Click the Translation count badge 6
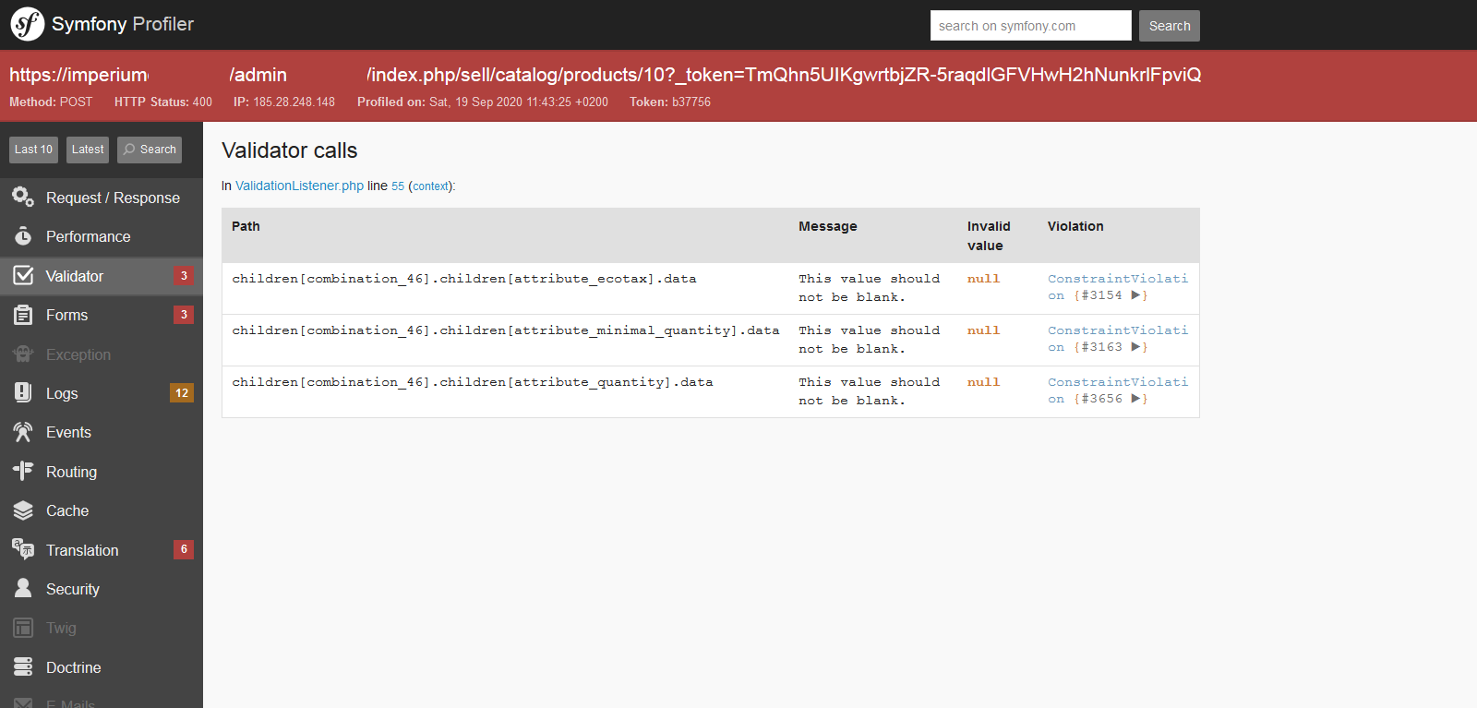This screenshot has height=708, width=1477. (184, 549)
